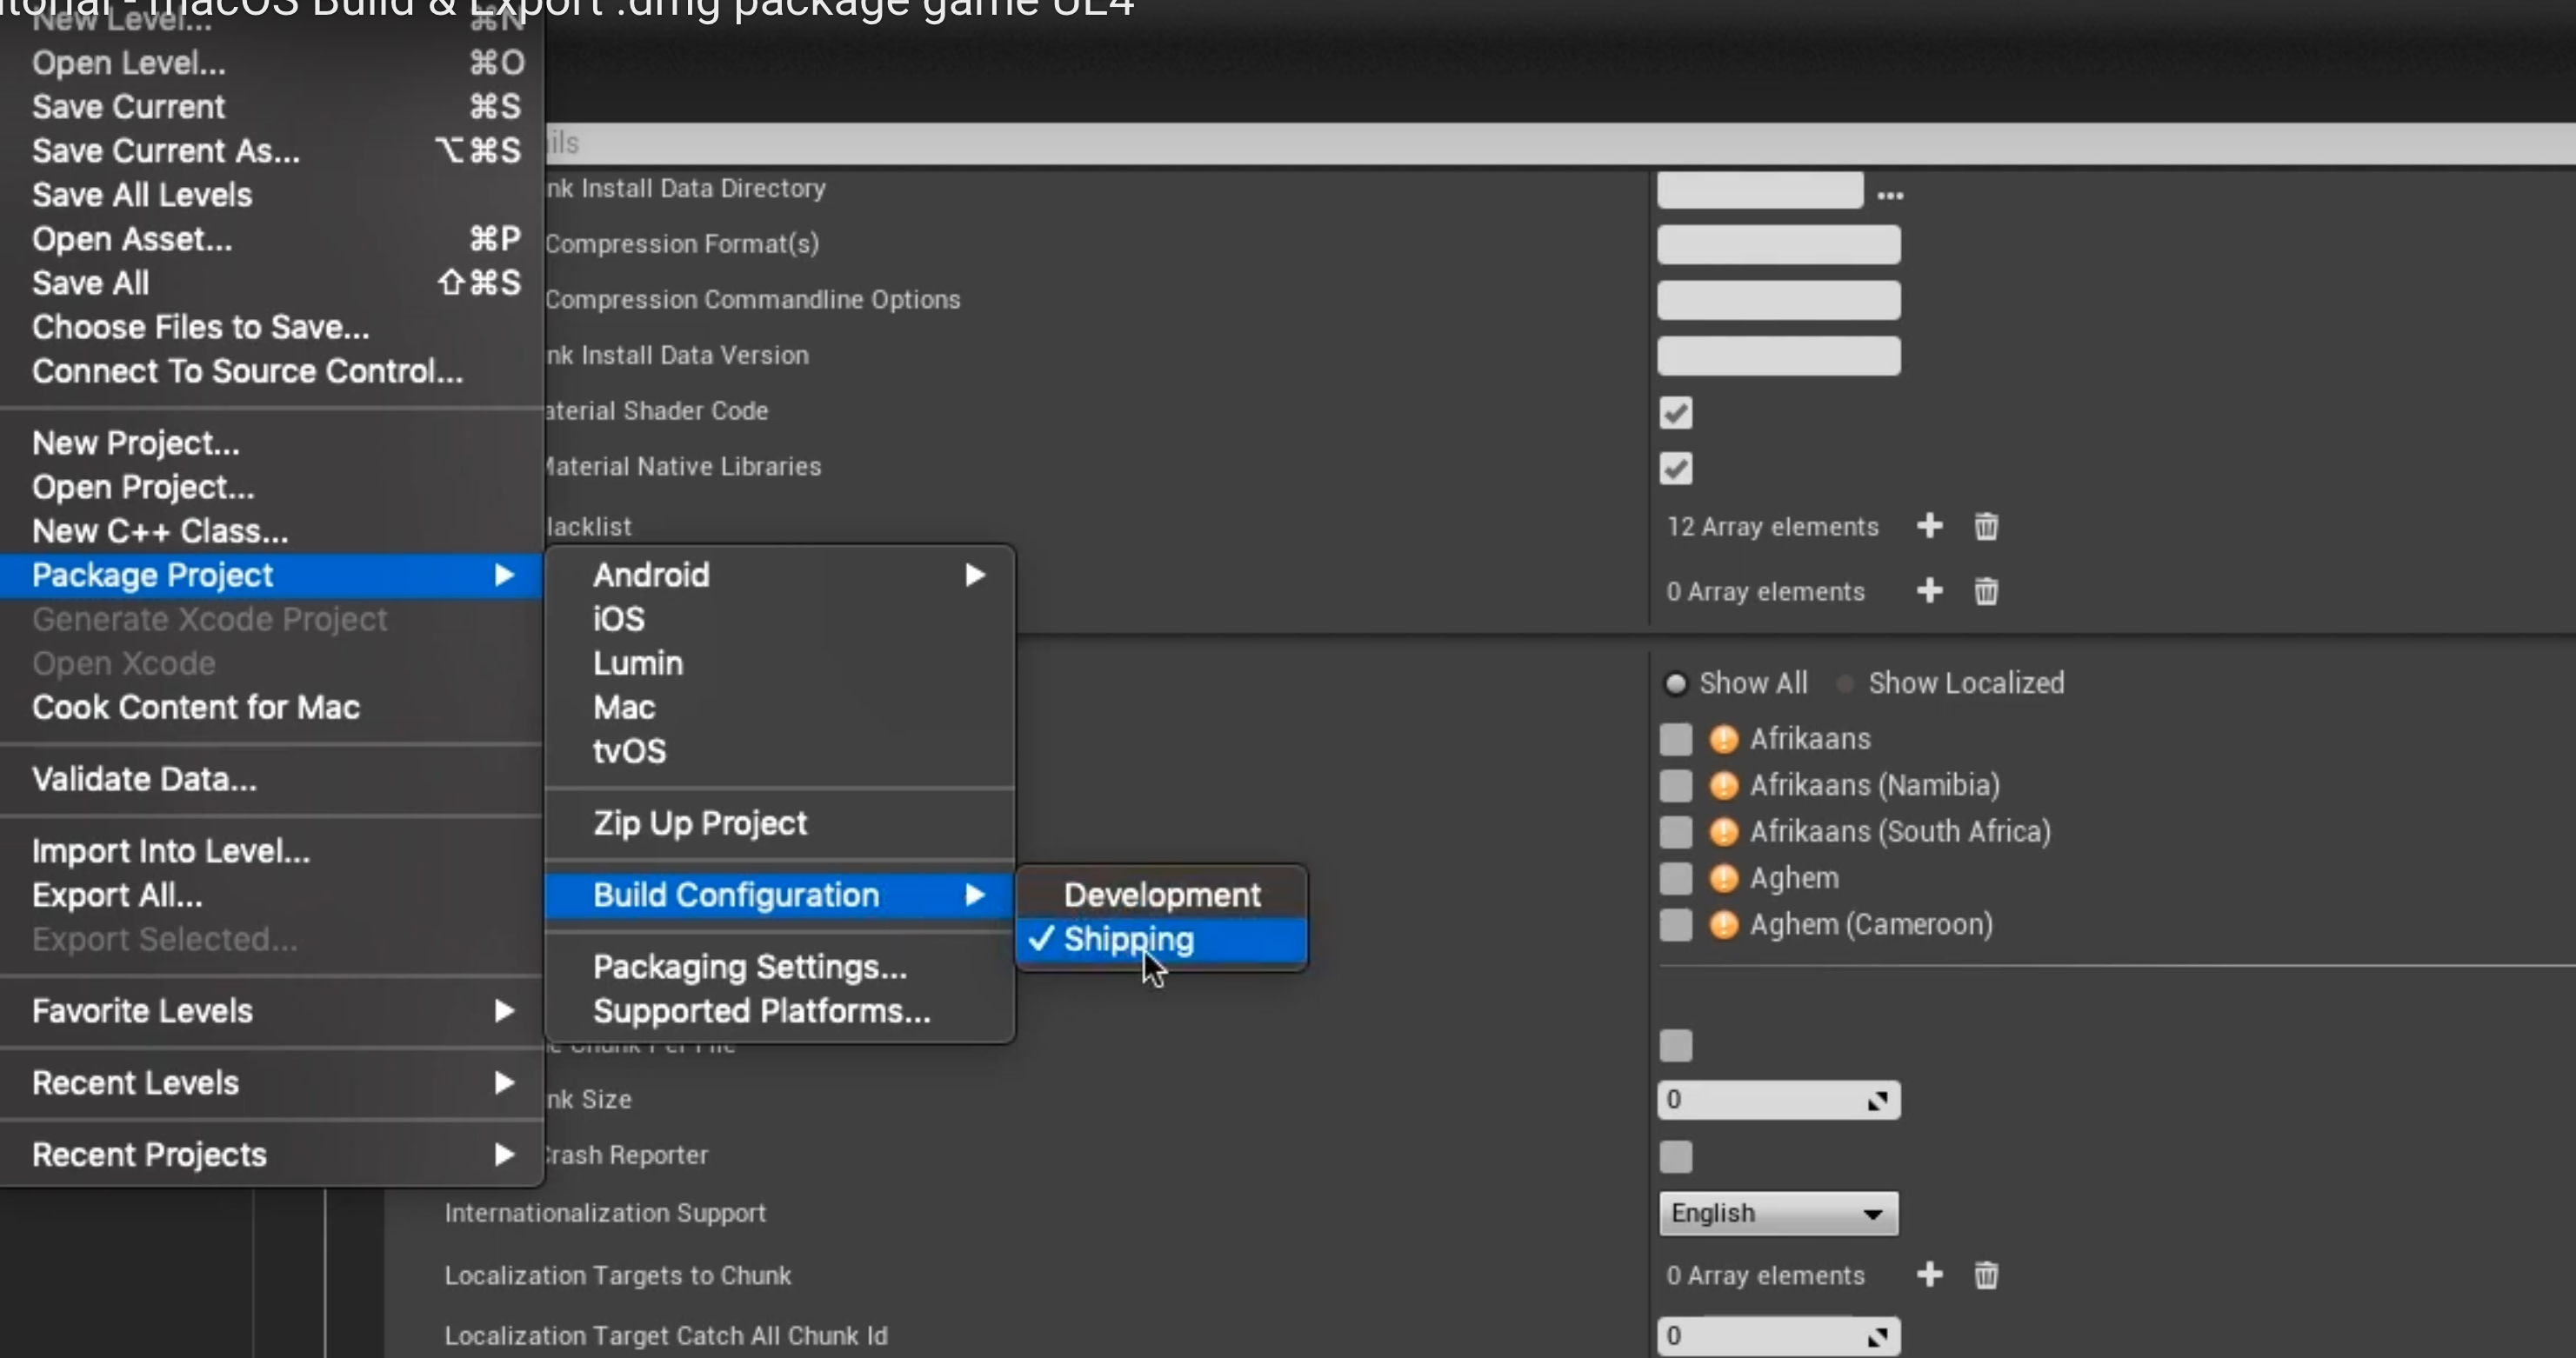The width and height of the screenshot is (2576, 1358).
Task: Select Mac in the Package Project submenu
Action: 624,707
